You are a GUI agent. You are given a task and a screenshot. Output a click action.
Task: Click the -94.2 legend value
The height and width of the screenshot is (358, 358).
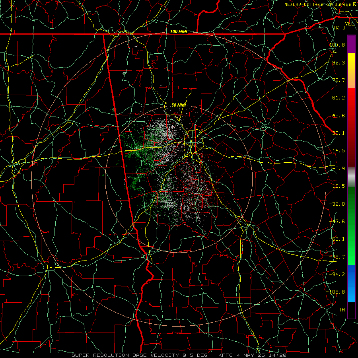(x=337, y=274)
